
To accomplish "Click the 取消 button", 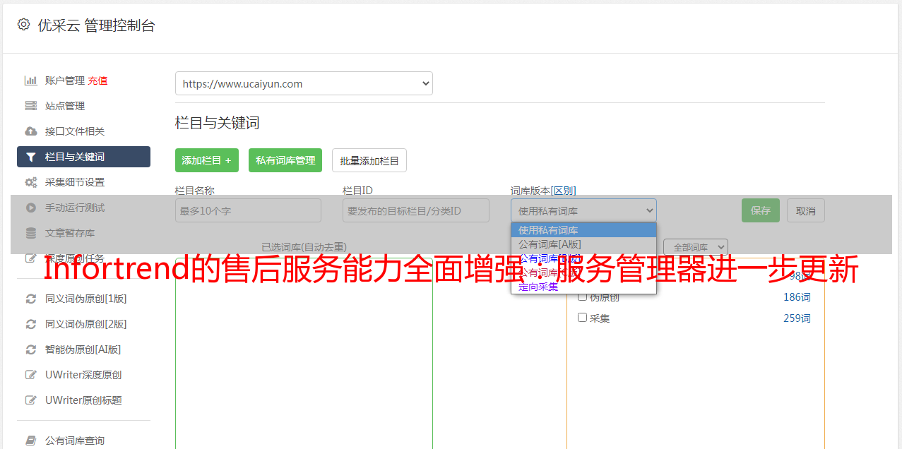I will [806, 210].
